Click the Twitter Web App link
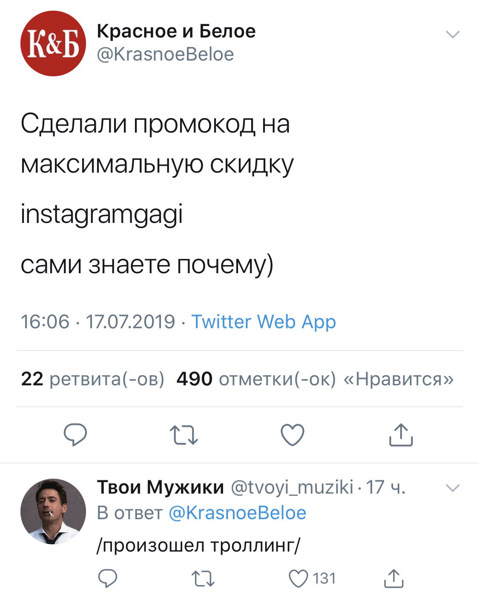 pos(264,322)
